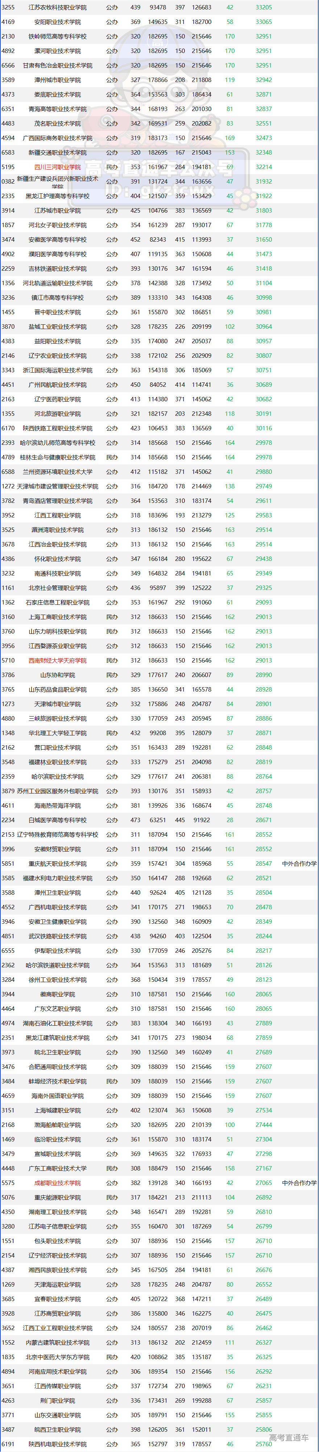Select 青海高等职业技术学院 row text
Image resolution: width=319 pixels, height=1452 pixels.
(58, 109)
